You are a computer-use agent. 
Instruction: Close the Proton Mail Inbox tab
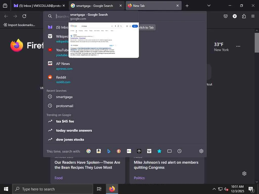coord(64,6)
